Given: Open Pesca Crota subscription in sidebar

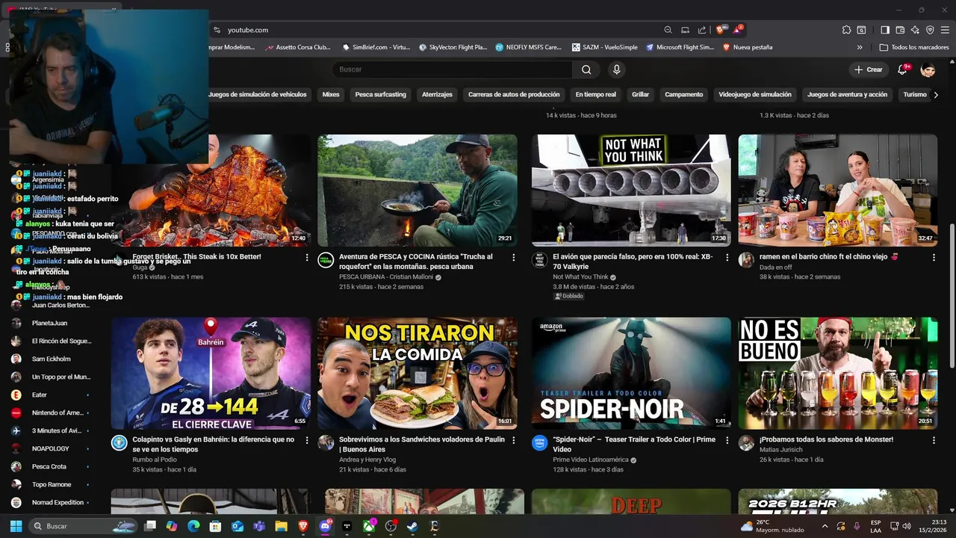Looking at the screenshot, I should [x=49, y=467].
